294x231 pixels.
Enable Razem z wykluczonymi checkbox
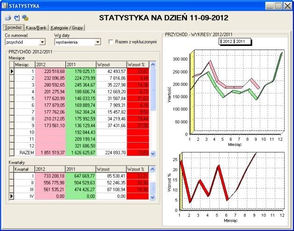[111, 42]
